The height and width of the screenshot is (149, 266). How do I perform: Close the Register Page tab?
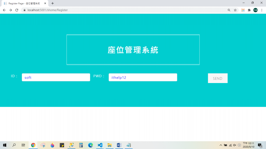(x=45, y=3)
